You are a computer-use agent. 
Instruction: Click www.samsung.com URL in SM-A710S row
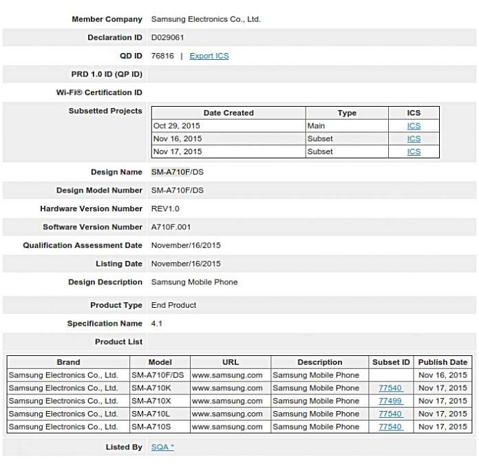tap(227, 427)
